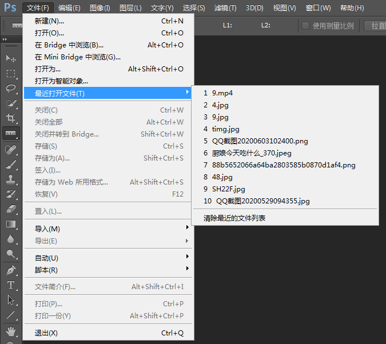Select the Lasso tool

[11, 89]
